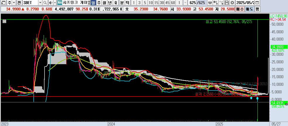Click the 최고 53,4500 high label
This screenshot has height=126, width=288.
[x=229, y=22]
